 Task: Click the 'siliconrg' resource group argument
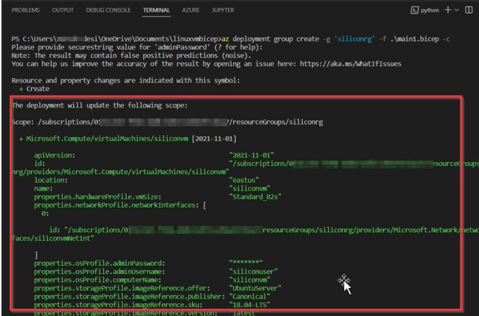(x=354, y=39)
